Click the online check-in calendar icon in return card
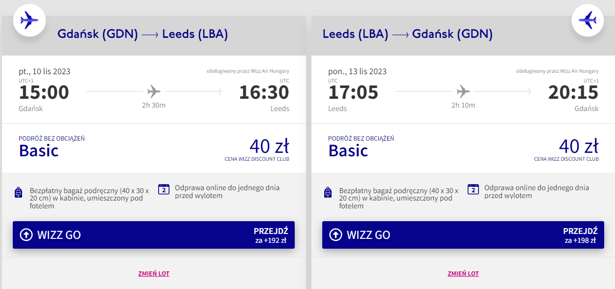Screen dimensions: 615x289 coord(473,189)
